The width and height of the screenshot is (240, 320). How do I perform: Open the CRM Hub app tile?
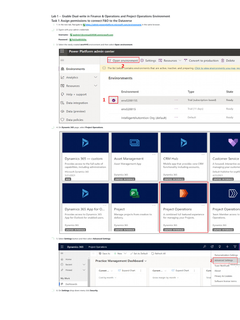click(x=184, y=157)
